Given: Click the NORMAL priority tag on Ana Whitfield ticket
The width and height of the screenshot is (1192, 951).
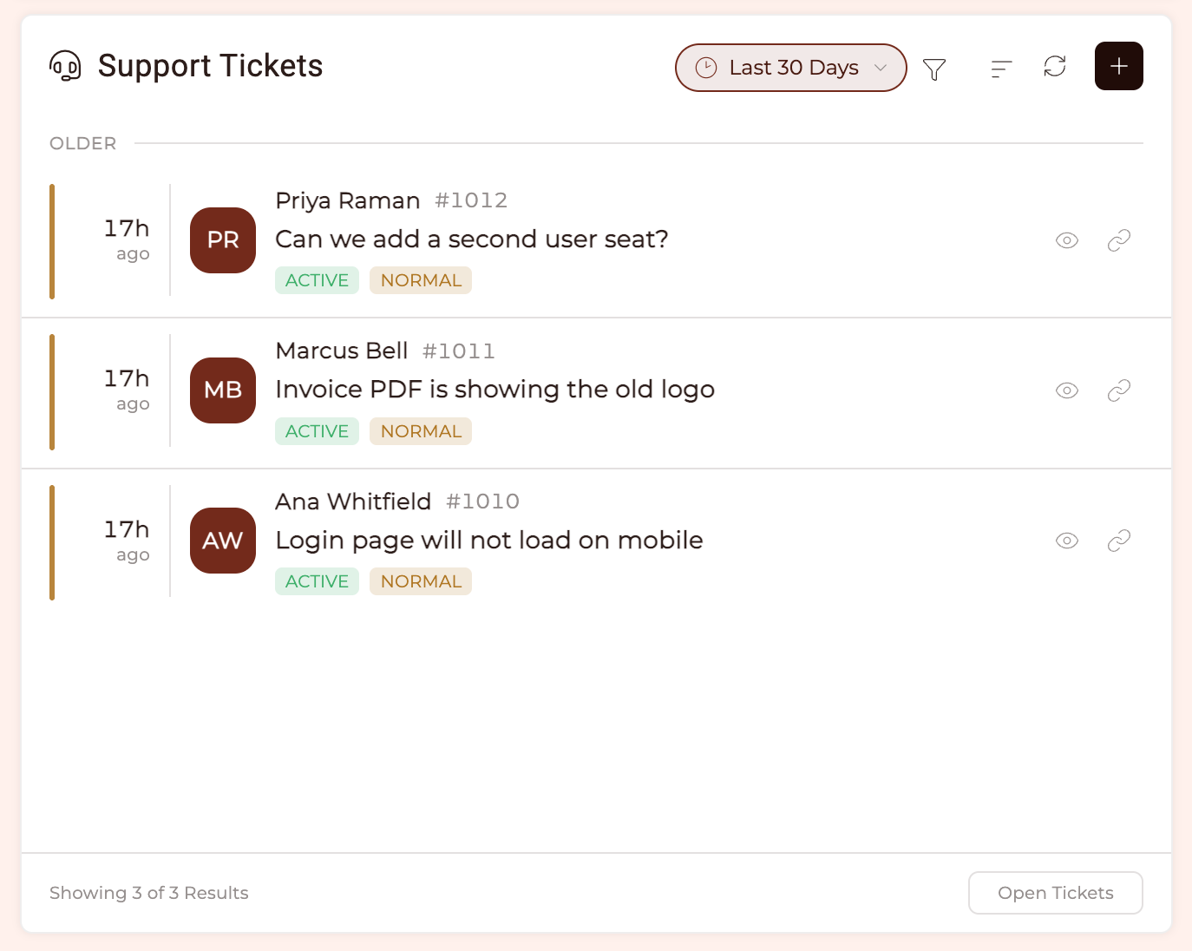Looking at the screenshot, I should (x=421, y=581).
